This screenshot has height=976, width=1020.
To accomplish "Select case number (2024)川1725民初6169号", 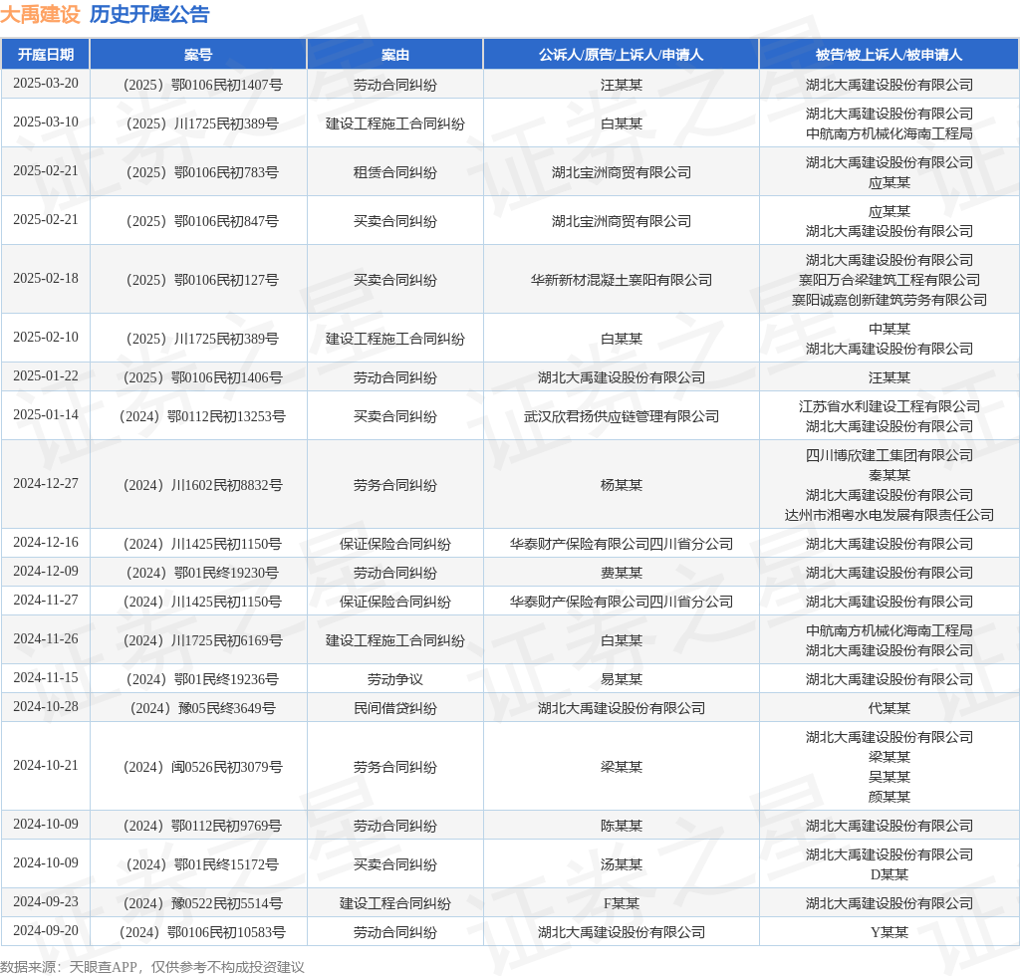I will (202, 640).
